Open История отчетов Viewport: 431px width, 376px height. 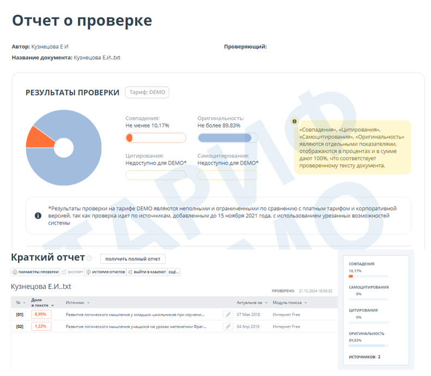106,272
